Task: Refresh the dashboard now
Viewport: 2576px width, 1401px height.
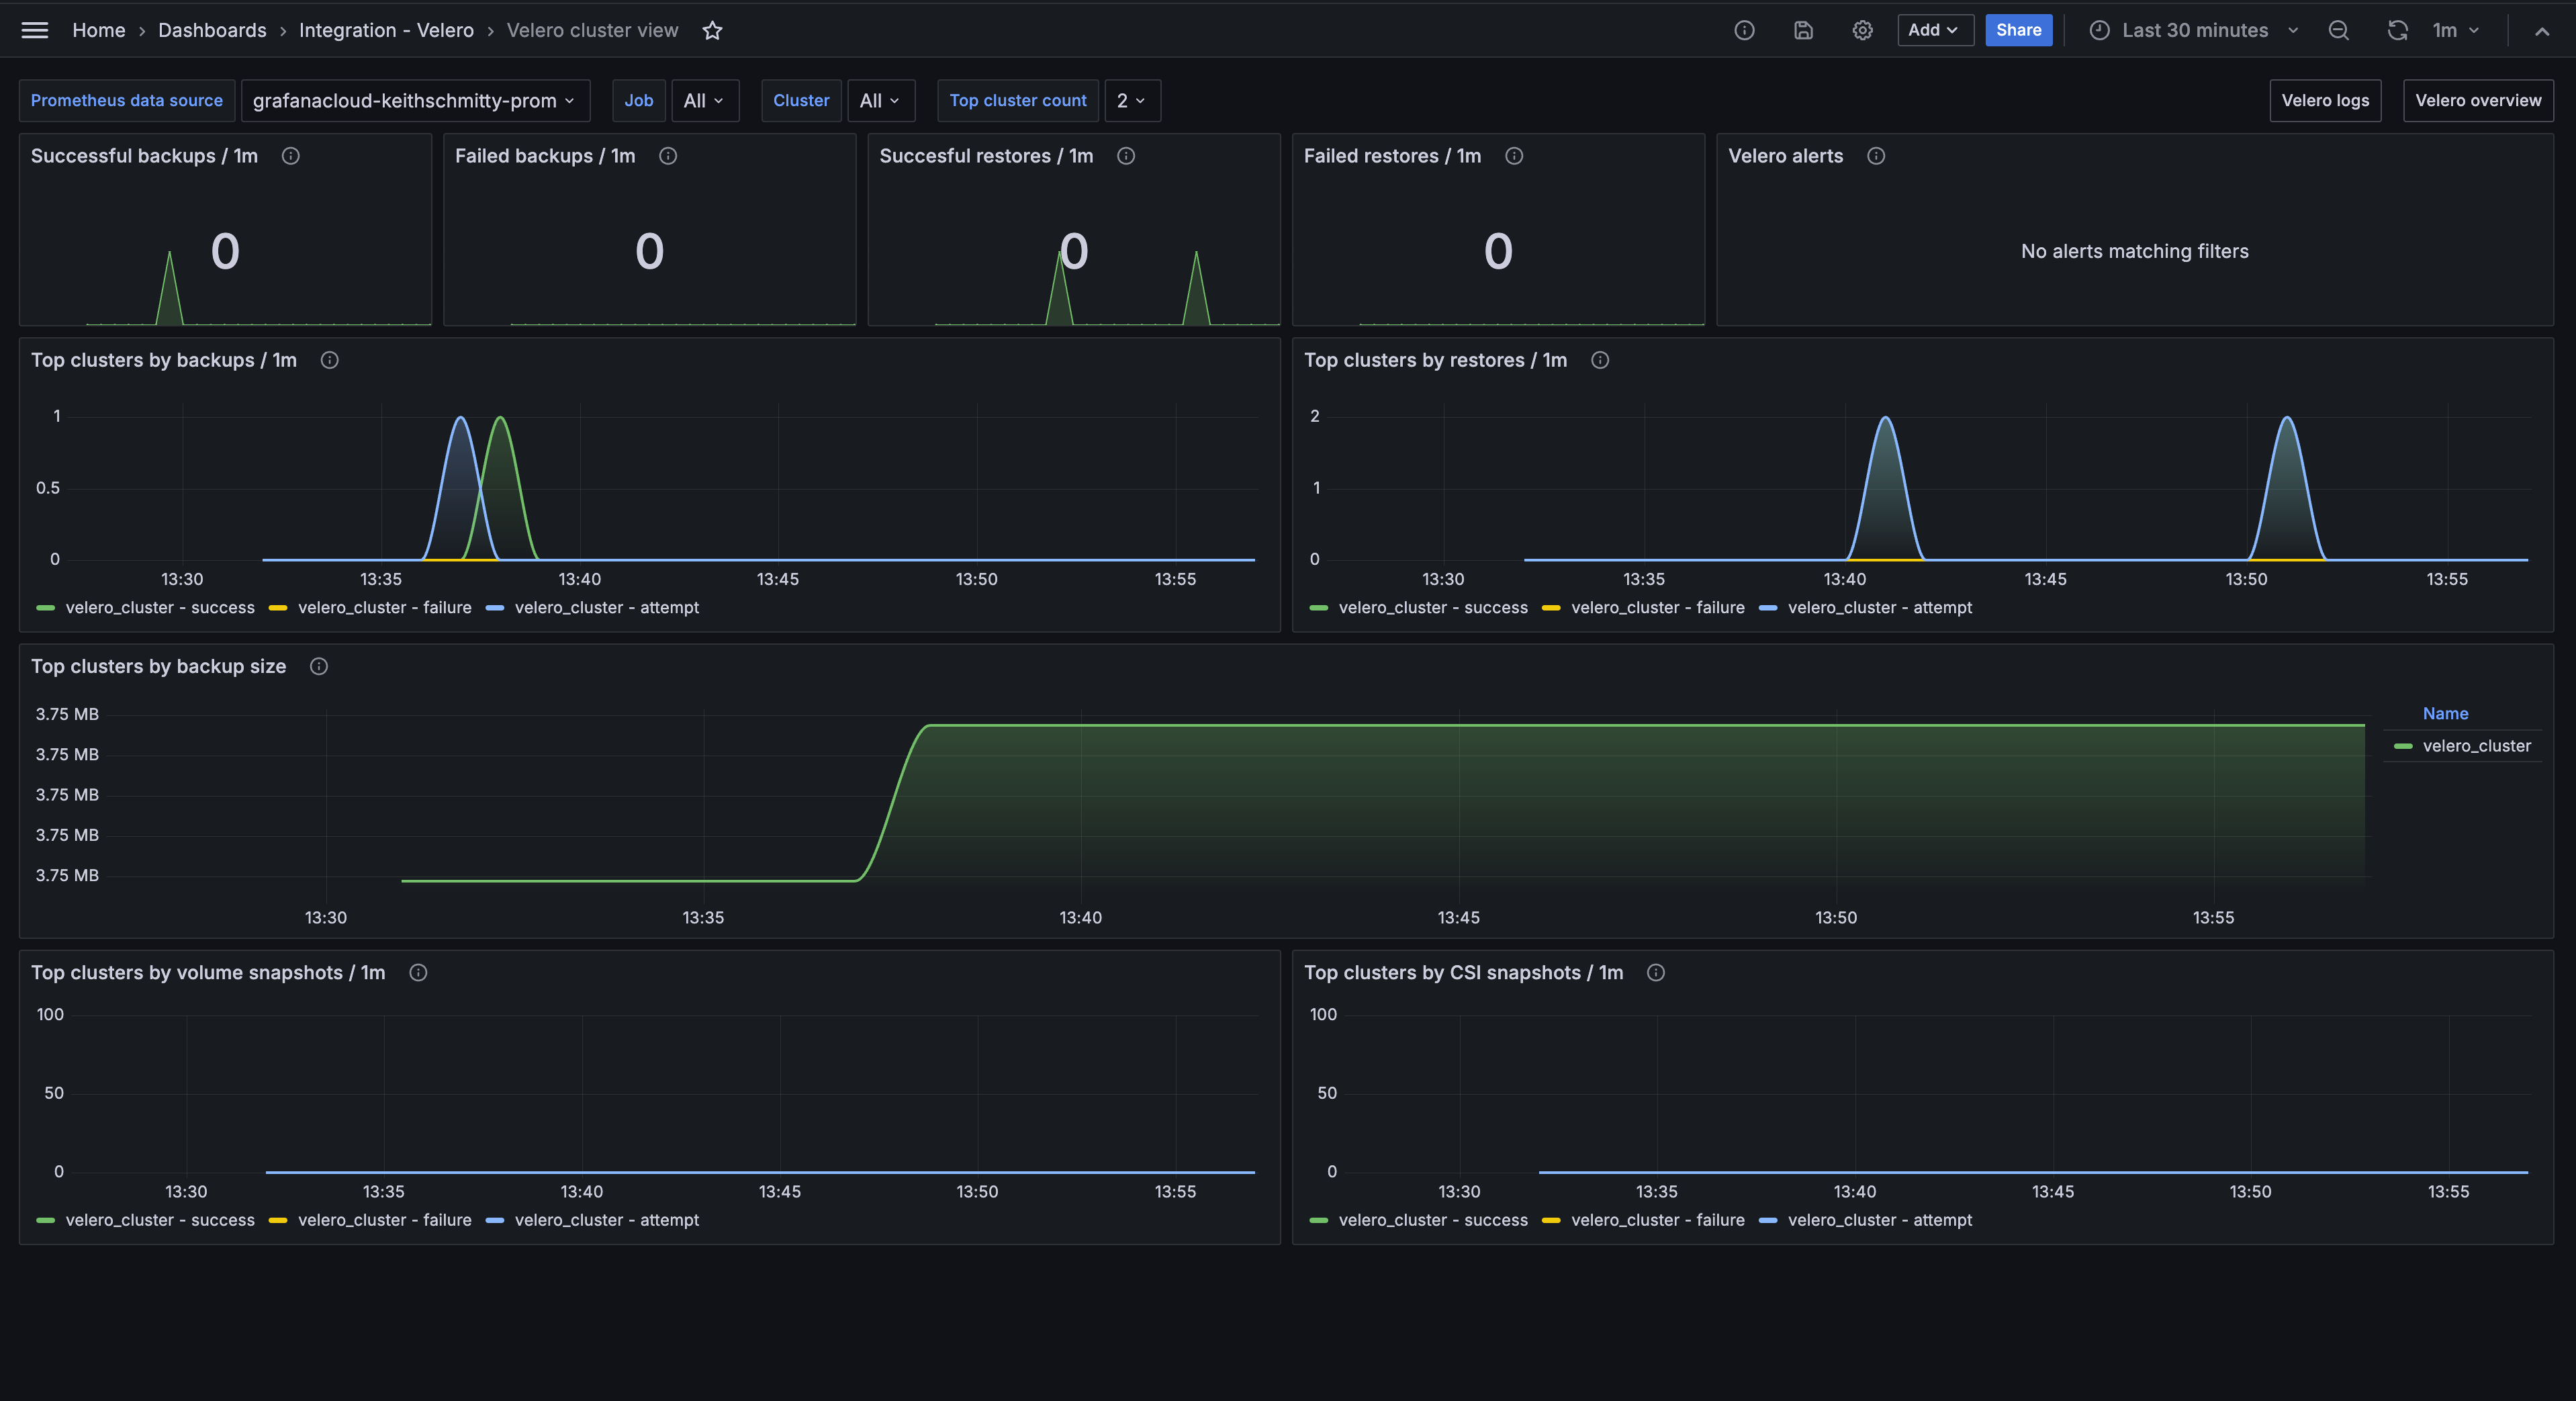Action: coord(2397,31)
